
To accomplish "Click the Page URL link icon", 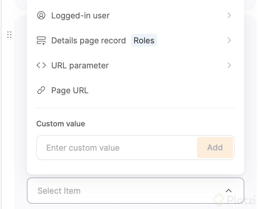I will point(41,90).
